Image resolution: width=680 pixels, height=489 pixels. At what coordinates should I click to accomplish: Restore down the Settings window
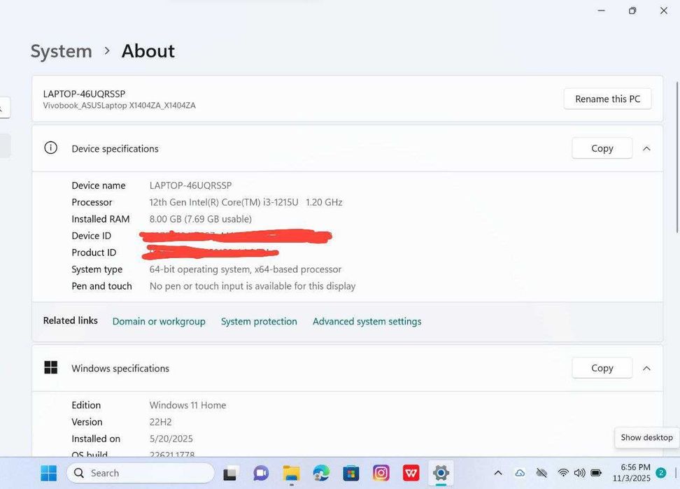(x=632, y=10)
